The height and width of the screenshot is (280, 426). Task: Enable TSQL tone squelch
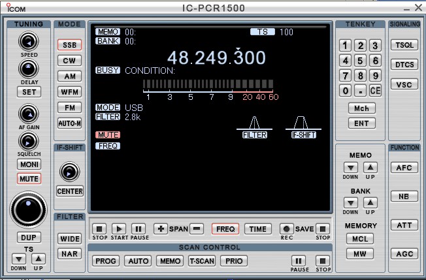point(404,45)
